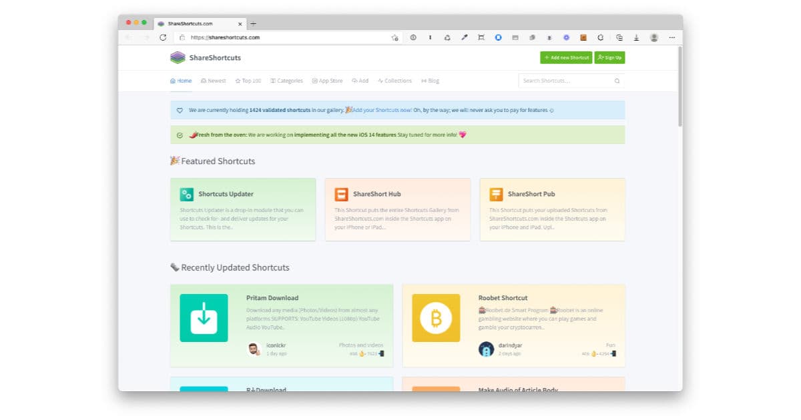Click the browser address bar URL

tap(225, 37)
